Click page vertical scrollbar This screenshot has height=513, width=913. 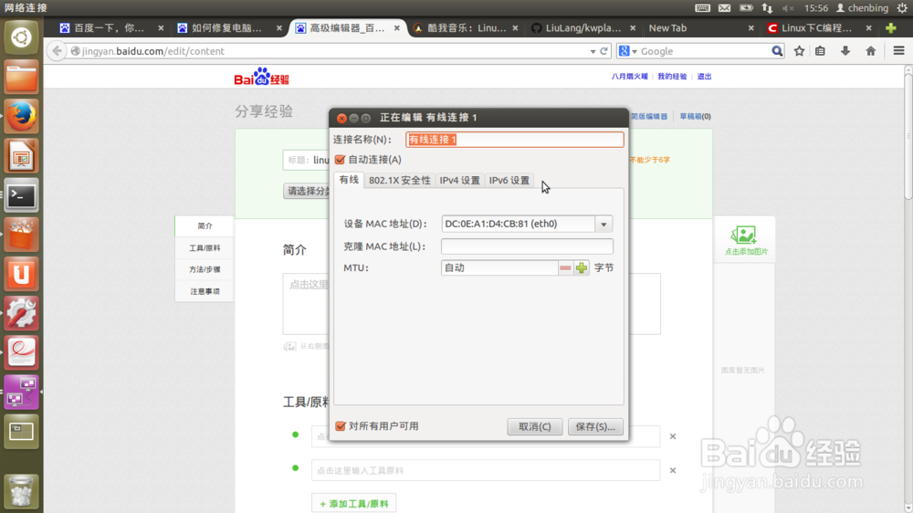point(908,135)
